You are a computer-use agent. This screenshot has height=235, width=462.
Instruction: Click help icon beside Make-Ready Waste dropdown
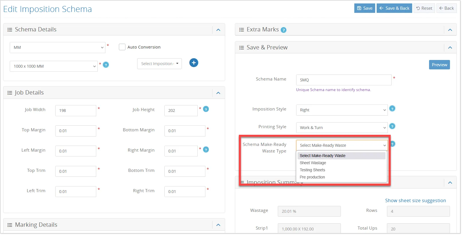point(393,144)
